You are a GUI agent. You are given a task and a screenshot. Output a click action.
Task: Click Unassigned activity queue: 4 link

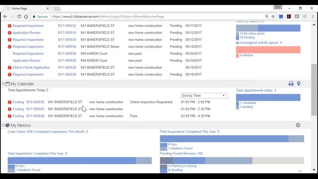pos(260,43)
